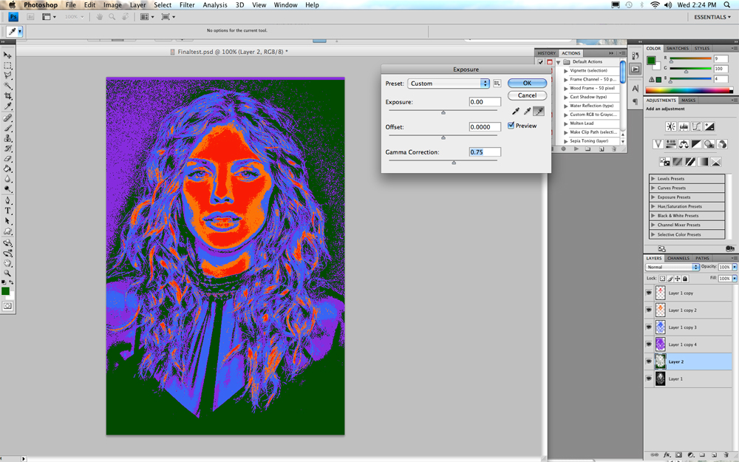Select the Layer 1 copy 3 thumbnail
The image size is (739, 462).
point(660,327)
